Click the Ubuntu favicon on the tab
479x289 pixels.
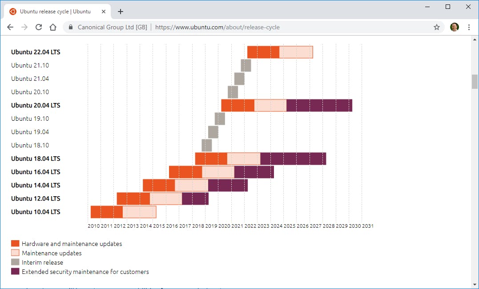[12, 12]
